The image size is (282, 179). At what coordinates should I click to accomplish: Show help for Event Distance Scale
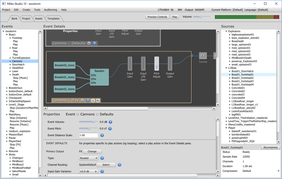pyautogui.click(x=102, y=135)
